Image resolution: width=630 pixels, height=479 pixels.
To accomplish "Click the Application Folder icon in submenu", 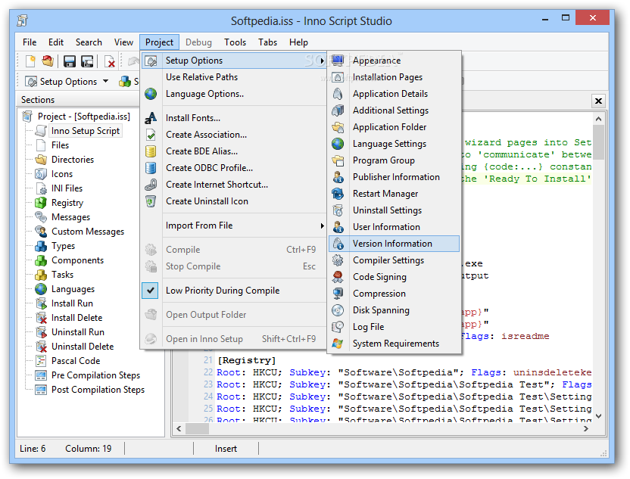I will [338, 127].
